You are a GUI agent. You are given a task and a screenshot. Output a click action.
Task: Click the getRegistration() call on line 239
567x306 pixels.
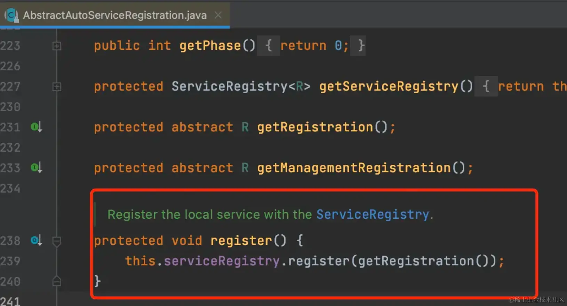click(423, 261)
